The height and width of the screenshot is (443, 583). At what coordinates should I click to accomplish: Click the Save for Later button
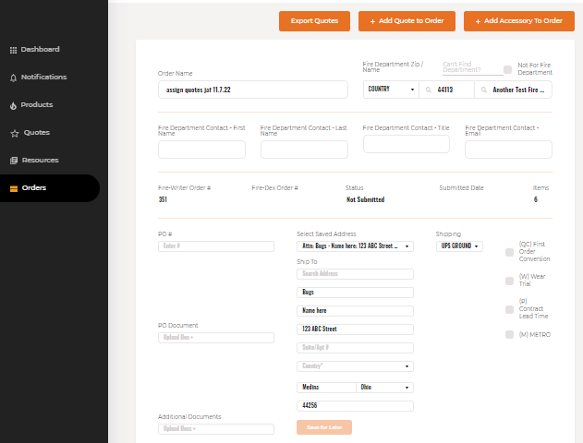point(324,427)
